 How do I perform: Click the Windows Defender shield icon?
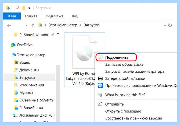click(100, 85)
